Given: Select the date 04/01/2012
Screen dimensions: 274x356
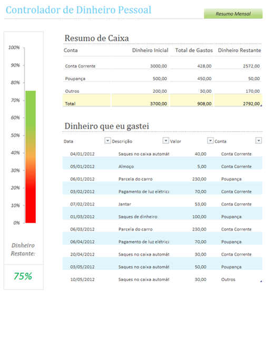Looking at the screenshot, I should (82, 154).
